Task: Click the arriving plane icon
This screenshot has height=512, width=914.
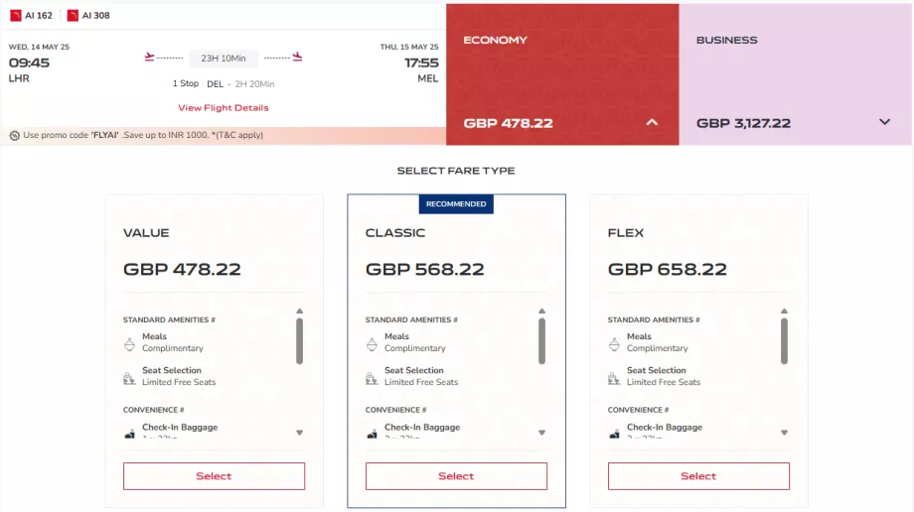Action: click(297, 57)
